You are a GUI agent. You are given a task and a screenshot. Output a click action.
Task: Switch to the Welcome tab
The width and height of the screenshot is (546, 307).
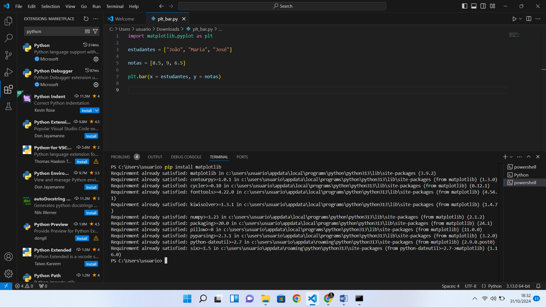[125, 19]
